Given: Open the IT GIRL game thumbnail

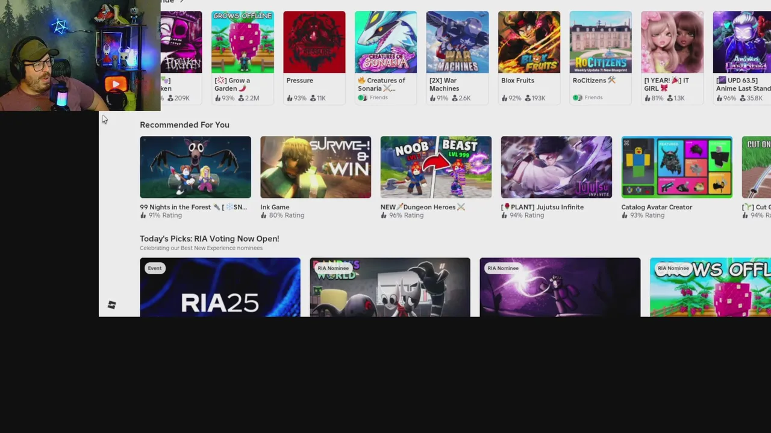Looking at the screenshot, I should pos(672,42).
